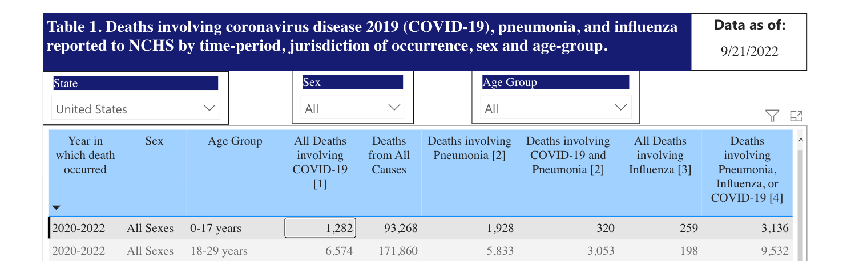Expand the Sex filter dropdown
The image size is (855, 261).
pyautogui.click(x=352, y=108)
